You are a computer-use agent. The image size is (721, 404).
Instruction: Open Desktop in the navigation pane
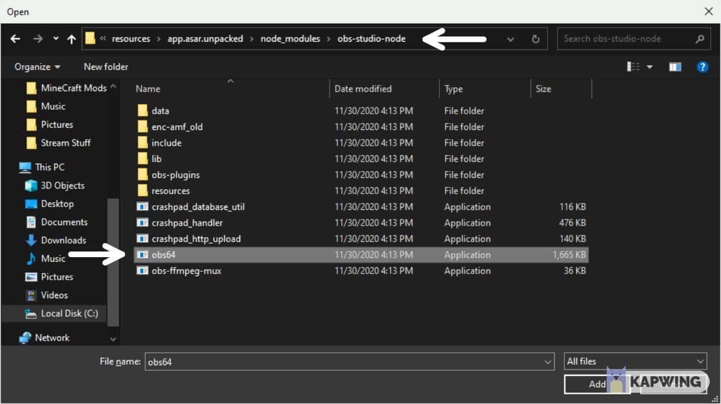point(50,204)
